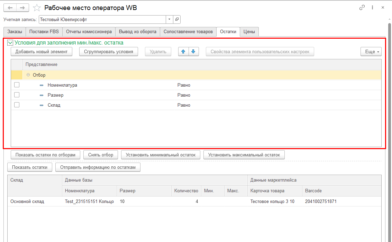Go to the Сопоставление товаров tab
The height and width of the screenshot is (242, 392).
(x=188, y=32)
